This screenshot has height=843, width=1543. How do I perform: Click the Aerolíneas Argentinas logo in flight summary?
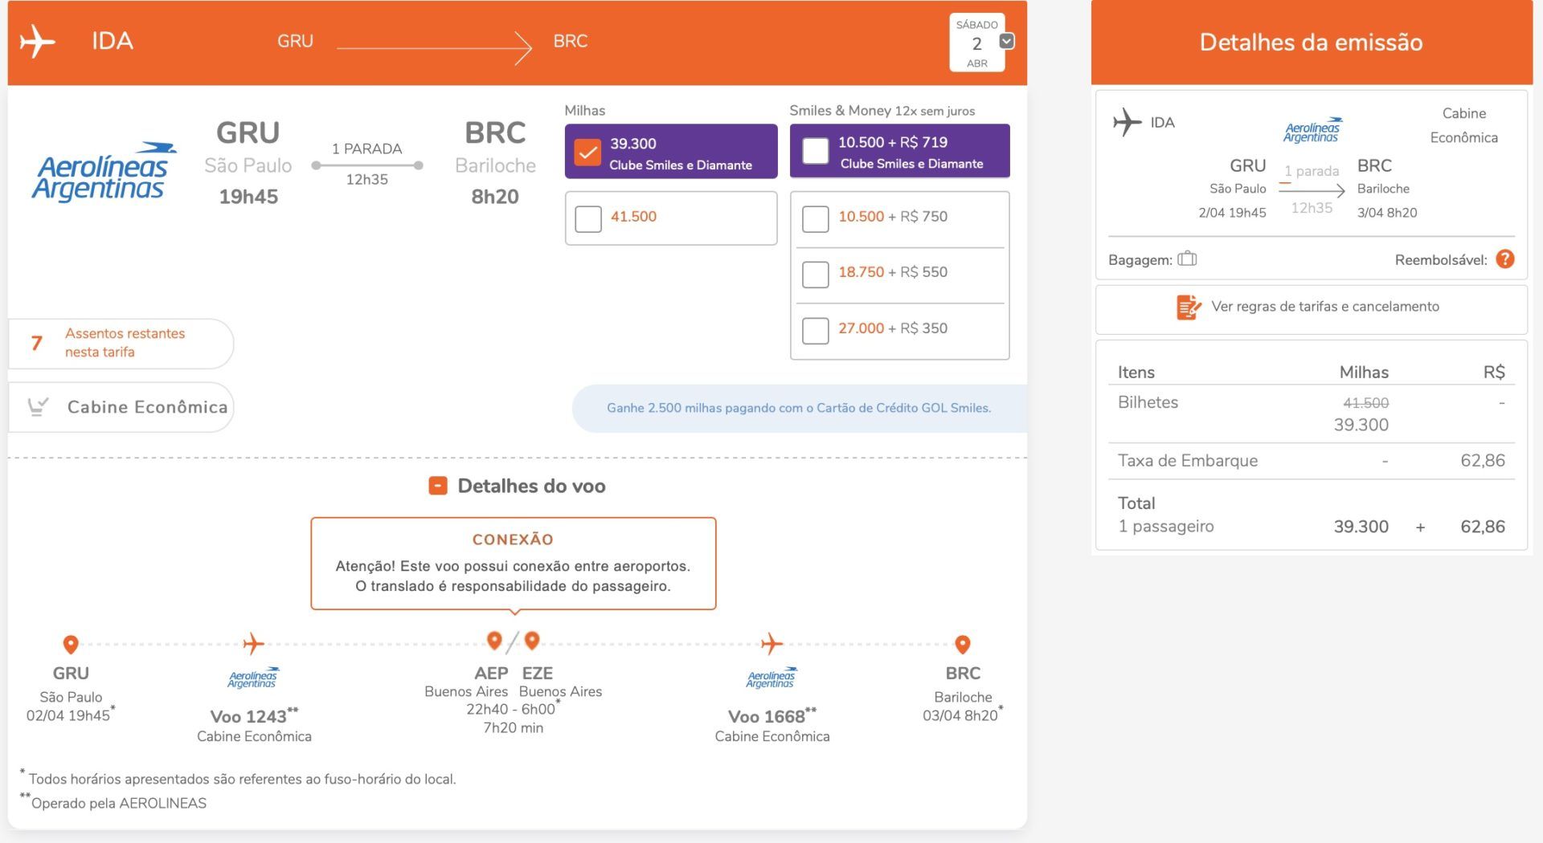tap(103, 171)
